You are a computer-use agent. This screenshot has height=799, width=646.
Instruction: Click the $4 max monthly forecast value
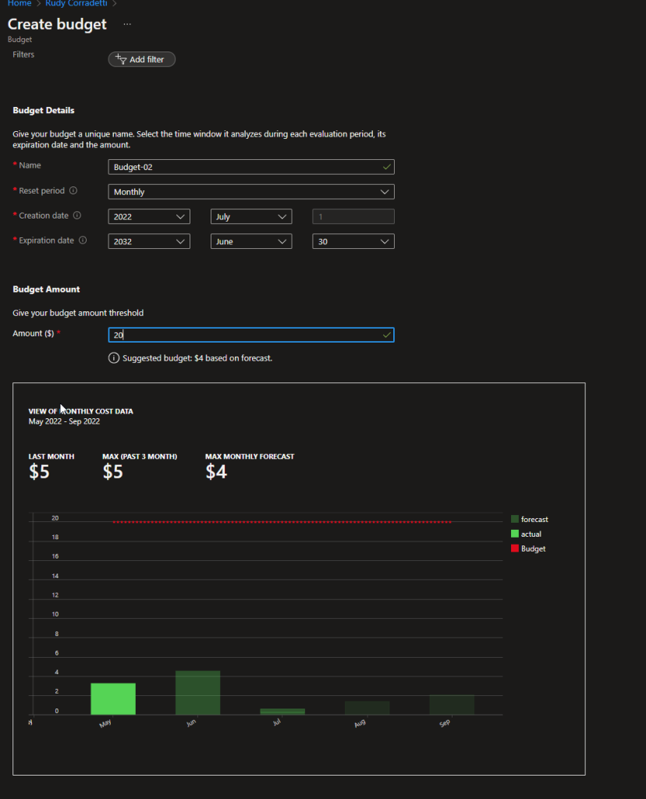(x=216, y=472)
